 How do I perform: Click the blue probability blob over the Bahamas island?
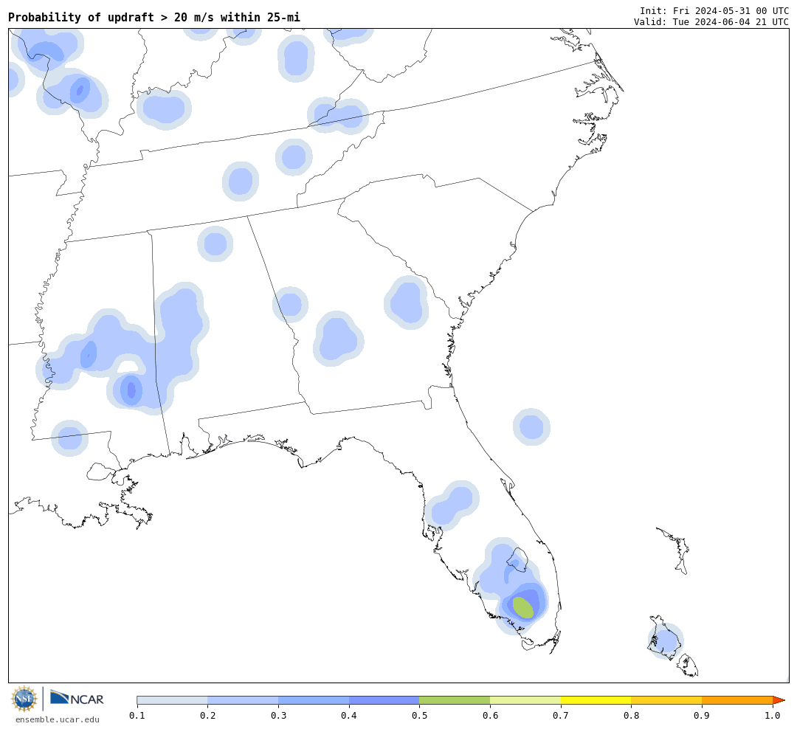pyautogui.click(x=666, y=641)
